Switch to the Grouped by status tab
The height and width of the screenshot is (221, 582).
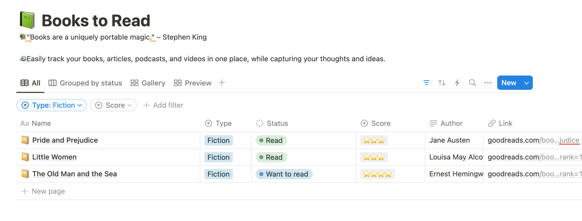click(x=85, y=83)
